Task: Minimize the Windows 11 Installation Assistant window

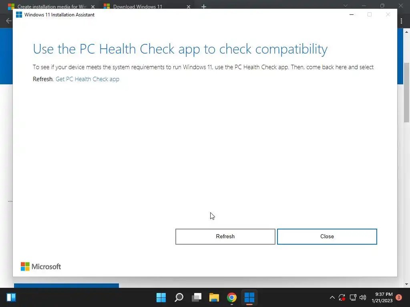Action: point(352,15)
